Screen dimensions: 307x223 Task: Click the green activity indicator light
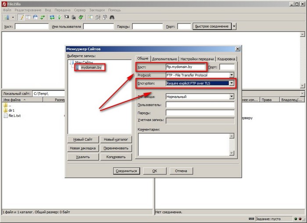[296, 219]
